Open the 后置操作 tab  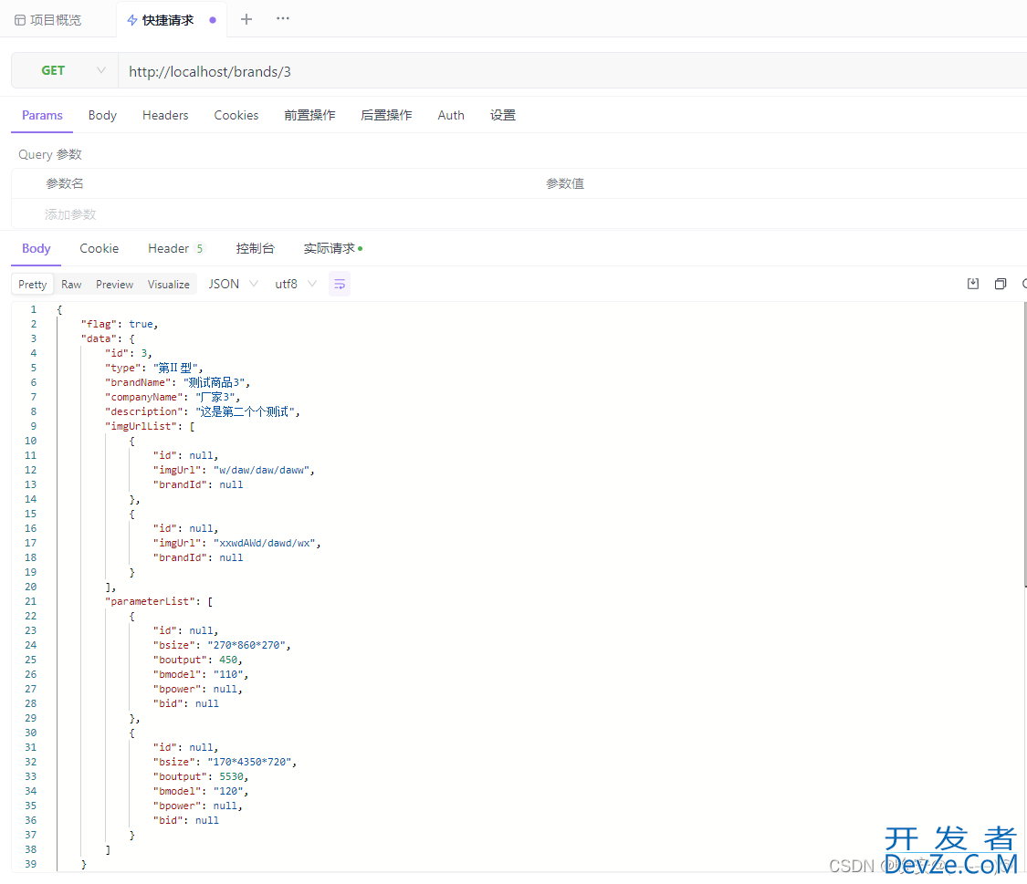[386, 115]
